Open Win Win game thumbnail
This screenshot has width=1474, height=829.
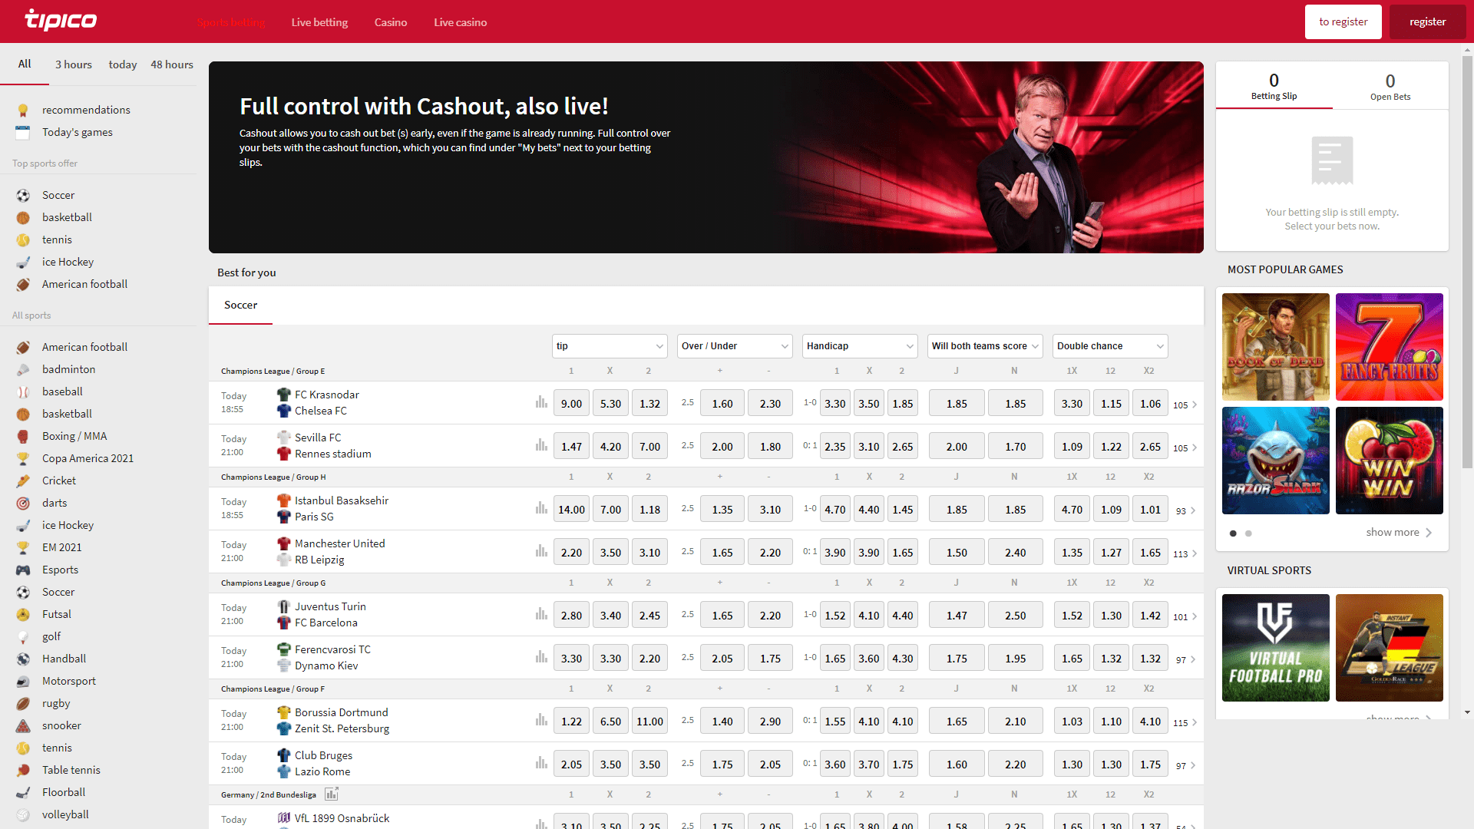pos(1390,461)
